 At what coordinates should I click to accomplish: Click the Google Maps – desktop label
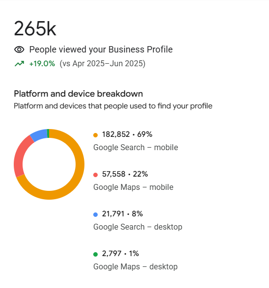(135, 266)
